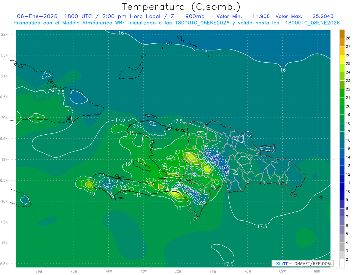Click the legend swatch between 9 and 10

coord(342,195)
